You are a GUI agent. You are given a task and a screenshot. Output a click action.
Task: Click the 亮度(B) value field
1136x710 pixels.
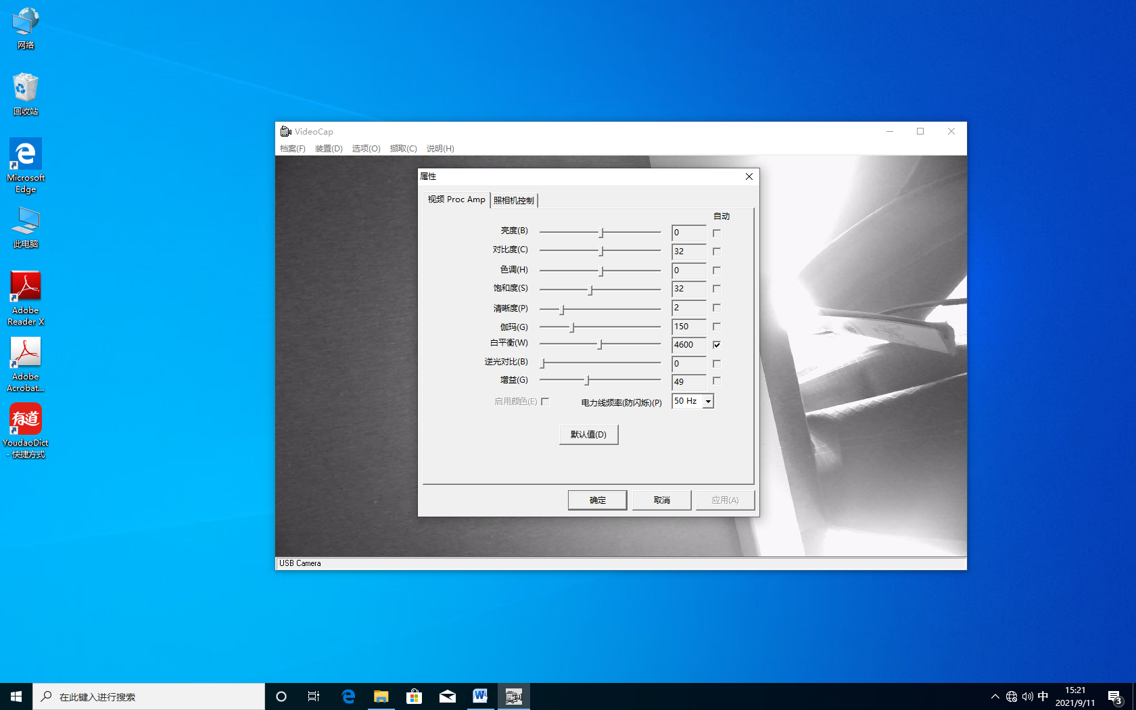tap(689, 233)
